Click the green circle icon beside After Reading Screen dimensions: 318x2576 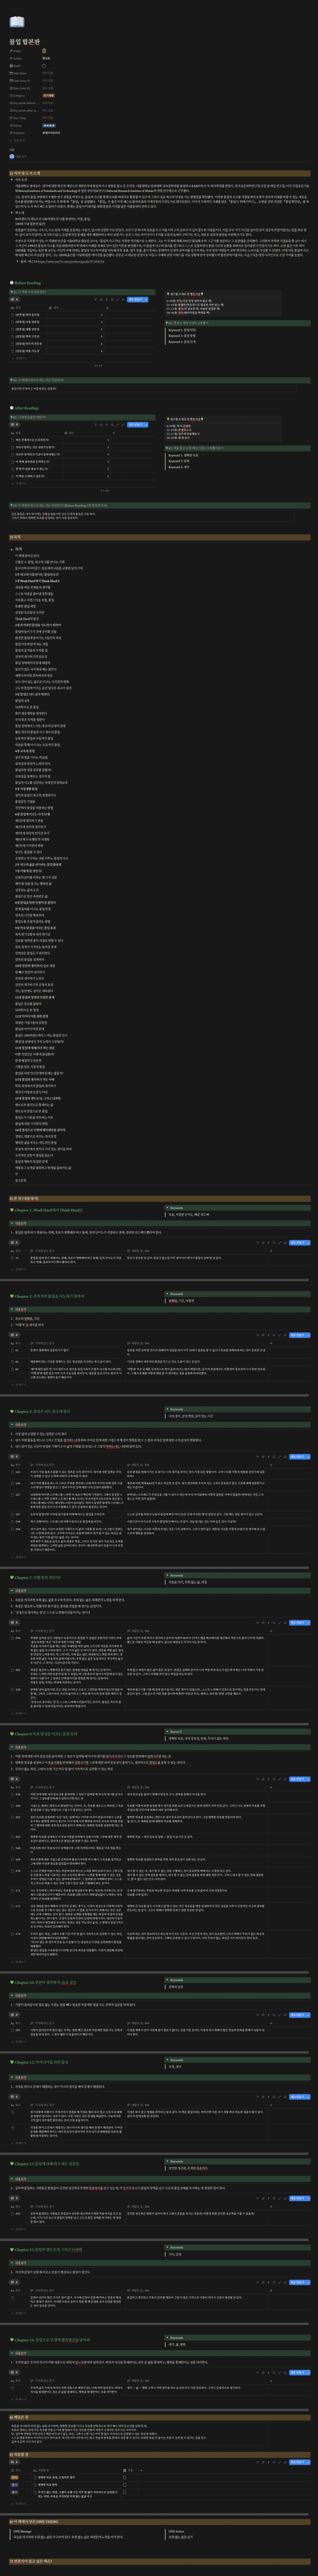(11, 408)
